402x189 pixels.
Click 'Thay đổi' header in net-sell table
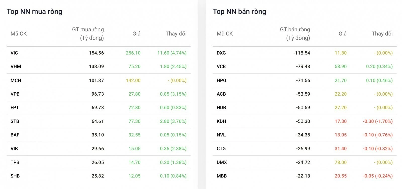[x=382, y=34]
